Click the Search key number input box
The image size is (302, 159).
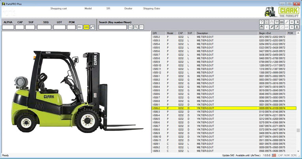click(113, 27)
